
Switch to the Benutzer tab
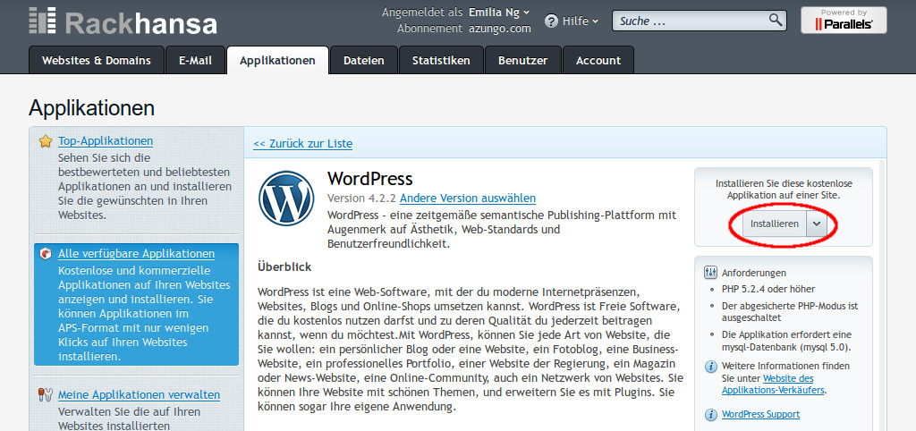[x=522, y=60]
